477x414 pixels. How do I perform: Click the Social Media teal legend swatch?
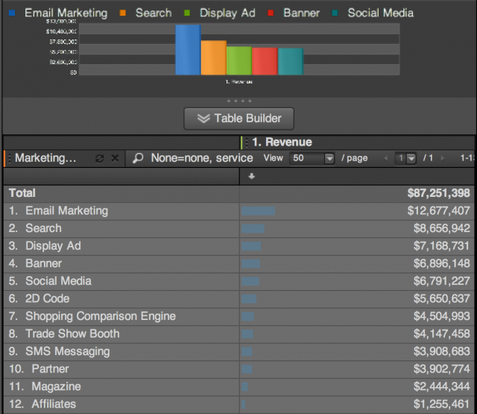pyautogui.click(x=335, y=13)
